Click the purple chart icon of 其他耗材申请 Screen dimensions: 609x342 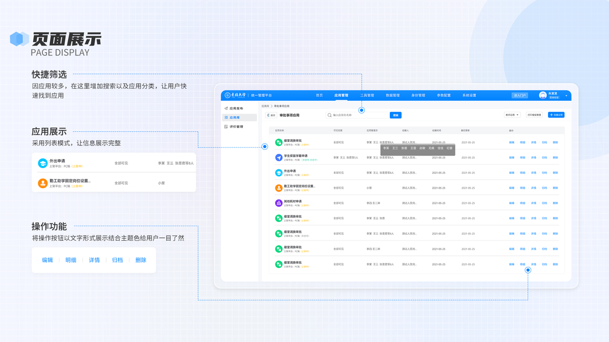279,203
